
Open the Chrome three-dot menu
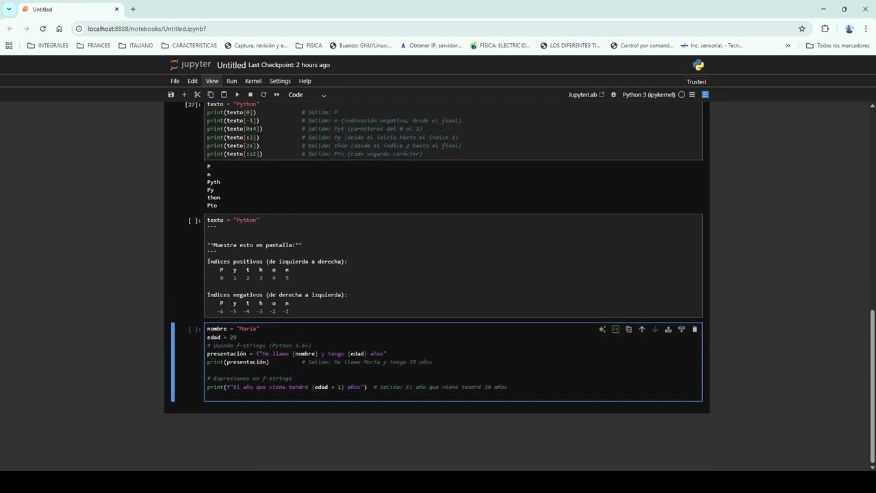coord(866,29)
